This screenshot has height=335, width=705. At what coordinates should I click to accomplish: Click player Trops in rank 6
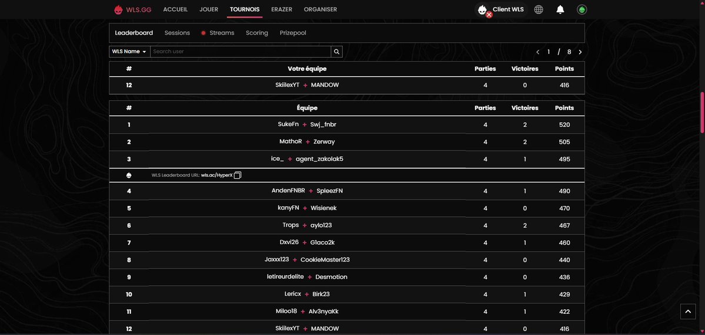click(290, 225)
